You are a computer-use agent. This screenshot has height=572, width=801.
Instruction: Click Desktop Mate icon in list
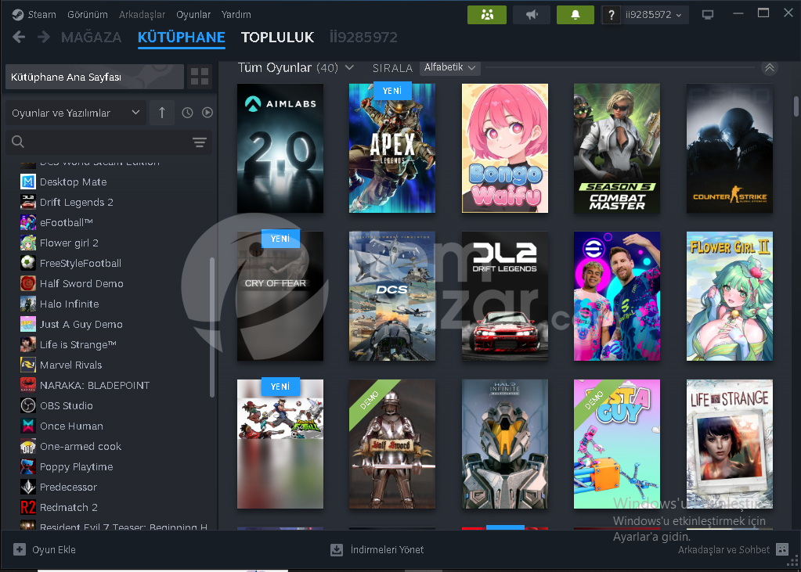pos(28,182)
